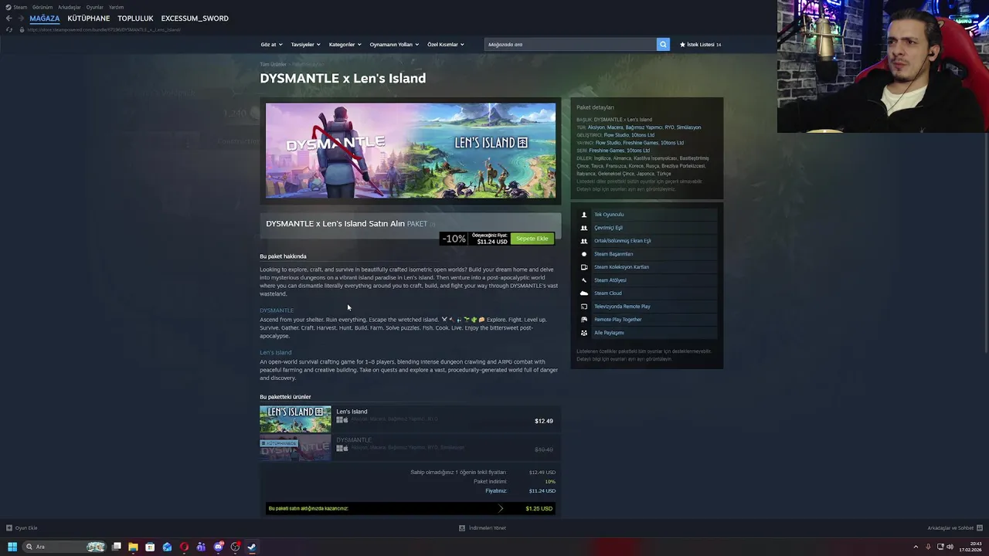Open Microsoft Store from the taskbar
Image resolution: width=989 pixels, height=556 pixels.
click(x=150, y=547)
